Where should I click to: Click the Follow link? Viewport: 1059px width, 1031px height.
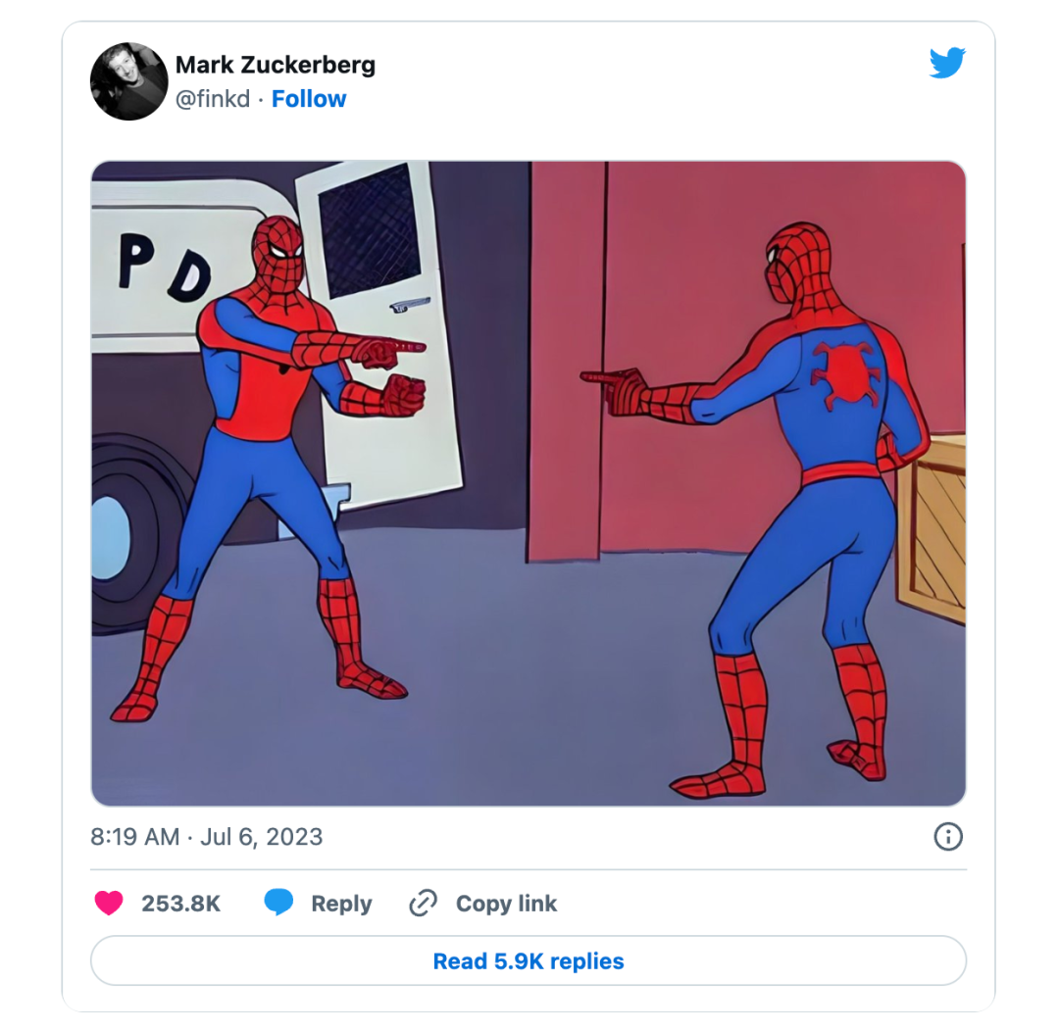pos(309,99)
